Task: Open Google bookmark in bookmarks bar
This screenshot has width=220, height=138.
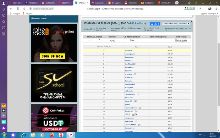Action: click(x=14, y=14)
